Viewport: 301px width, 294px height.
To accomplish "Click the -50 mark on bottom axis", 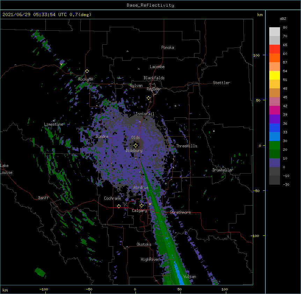I will click(x=89, y=289).
